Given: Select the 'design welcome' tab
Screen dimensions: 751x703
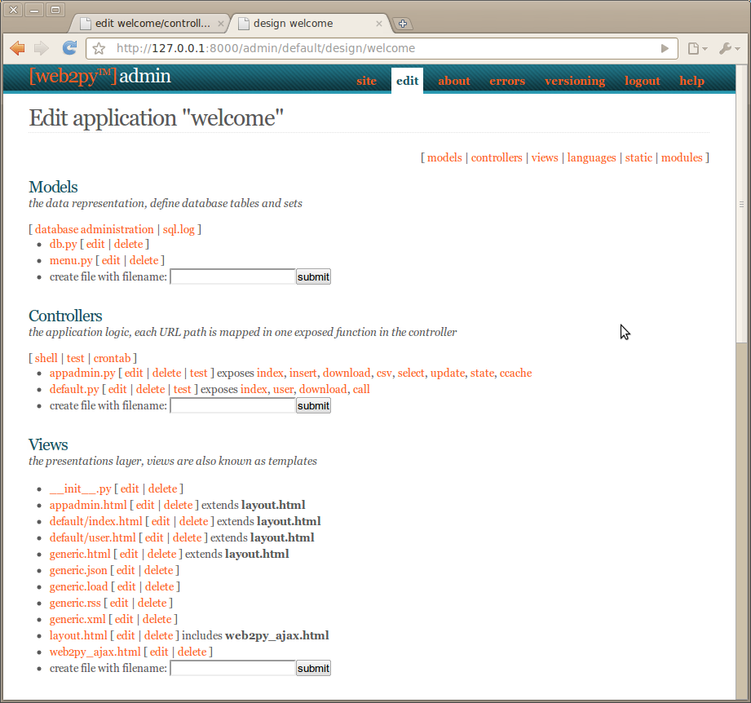Looking at the screenshot, I should (309, 24).
